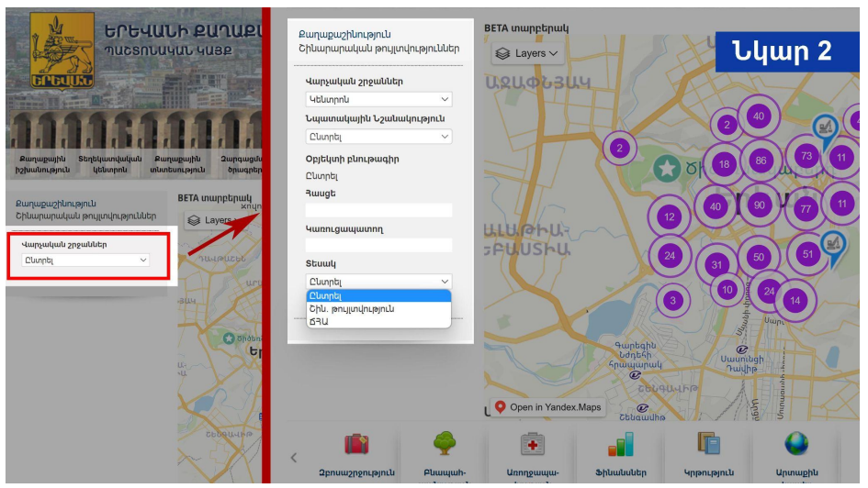Click the bar chart finances icon
Screen dimensions: 868x488
(621, 444)
